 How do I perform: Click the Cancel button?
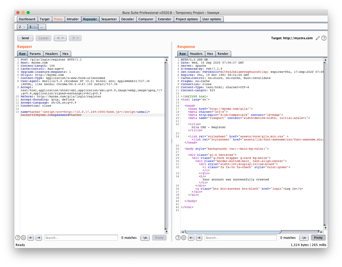point(44,38)
